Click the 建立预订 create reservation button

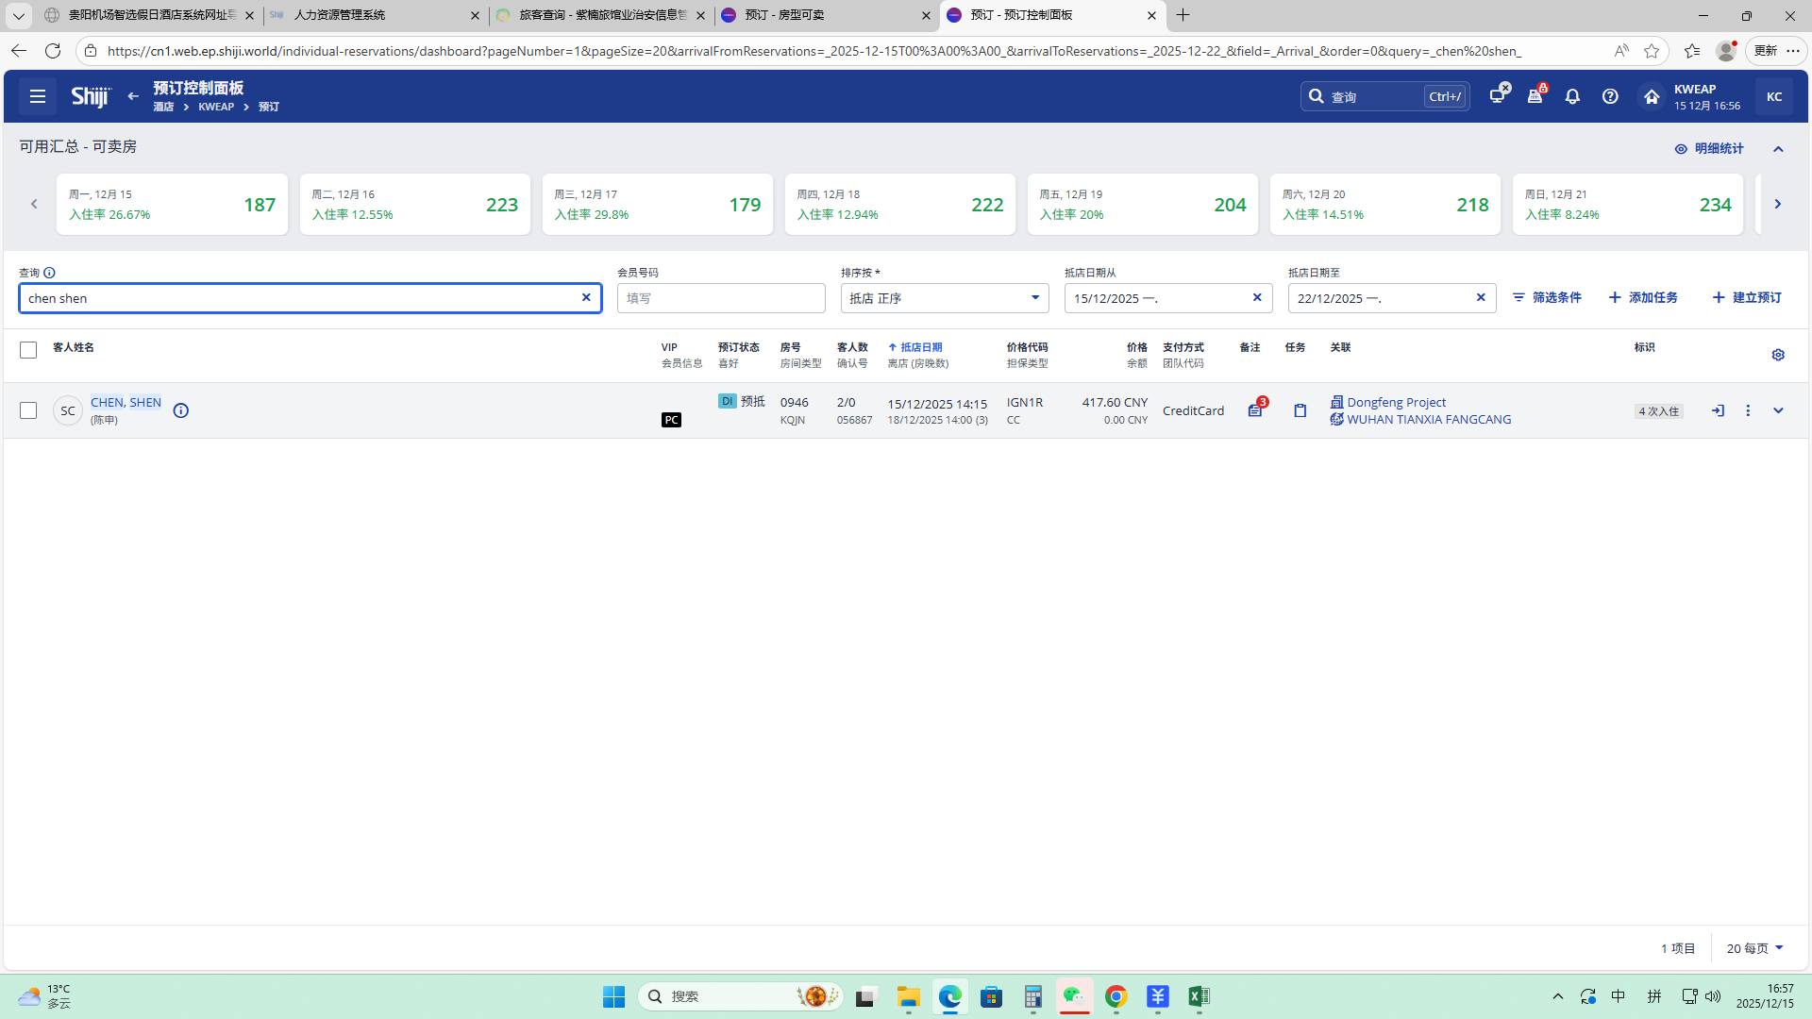1747,297
